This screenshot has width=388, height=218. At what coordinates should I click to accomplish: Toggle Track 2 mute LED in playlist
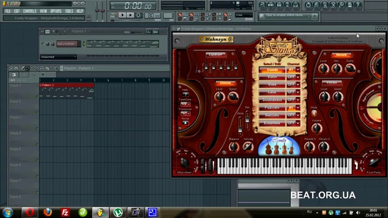tap(37, 113)
